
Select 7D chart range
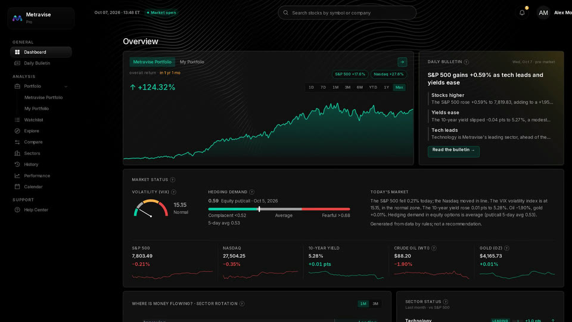coord(323,87)
